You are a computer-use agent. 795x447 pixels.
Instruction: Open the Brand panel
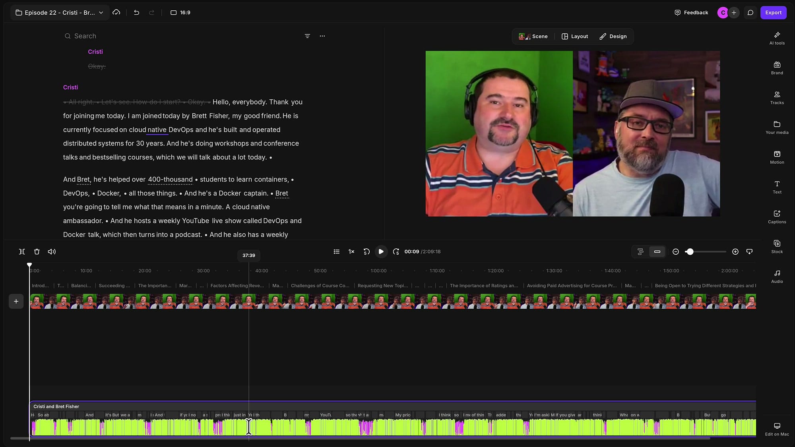coord(777,68)
